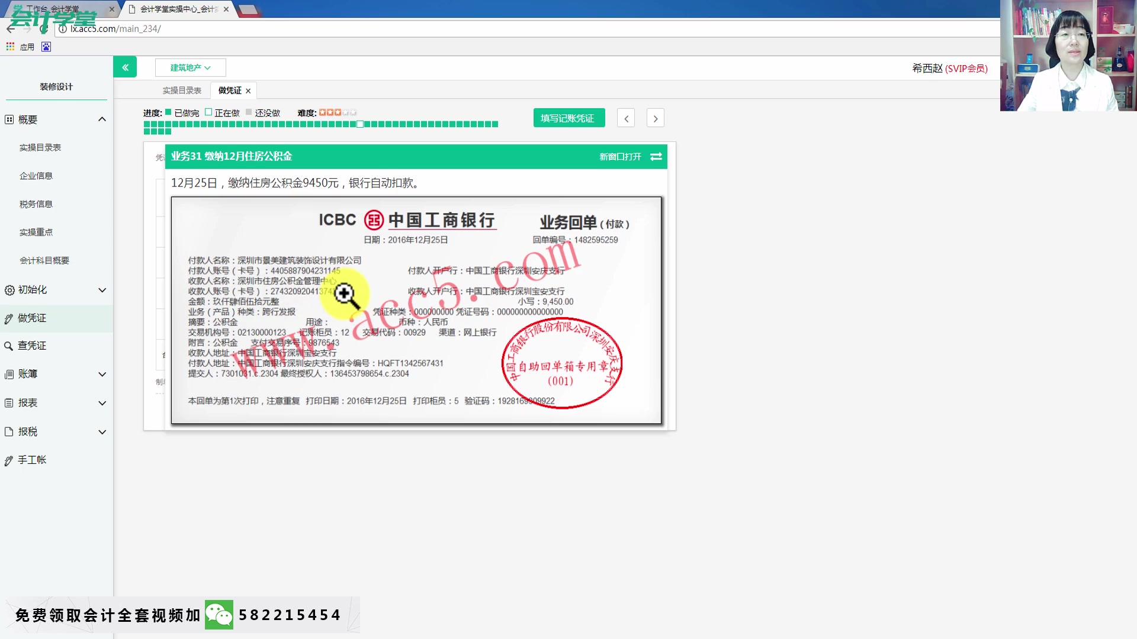Screen dimensions: 1137x639
Task: Click the 正在做 legend label
Action: click(x=227, y=113)
